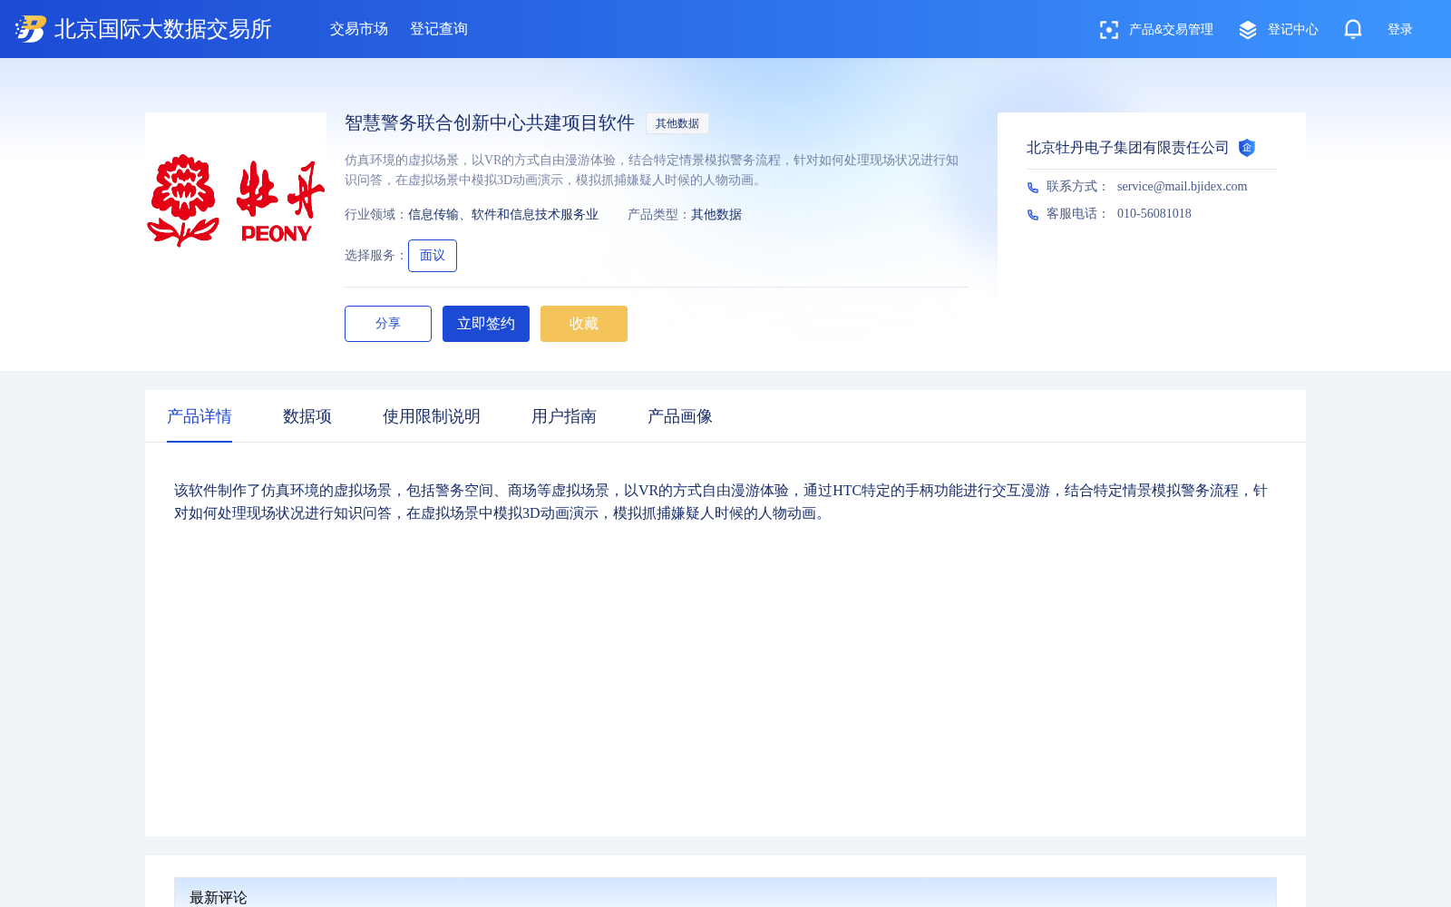Click the 收藏 button
Viewport: 1451px width, 907px height.
tap(584, 324)
